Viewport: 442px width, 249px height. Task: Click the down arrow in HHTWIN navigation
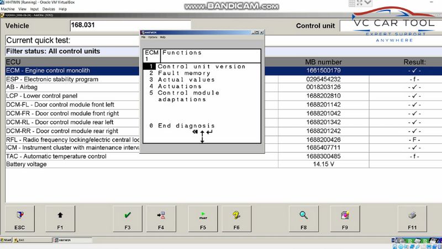click(x=202, y=140)
